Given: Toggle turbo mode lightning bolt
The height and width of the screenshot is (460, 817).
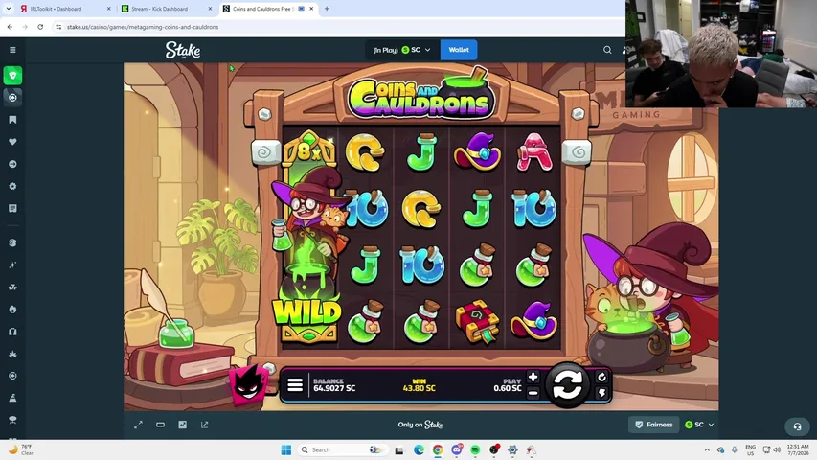Looking at the screenshot, I should [x=601, y=393].
